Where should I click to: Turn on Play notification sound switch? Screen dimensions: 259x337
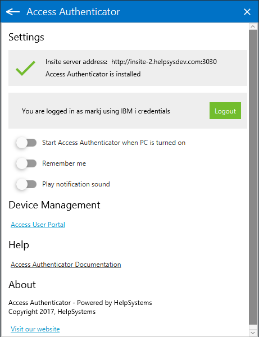pyautogui.click(x=26, y=184)
